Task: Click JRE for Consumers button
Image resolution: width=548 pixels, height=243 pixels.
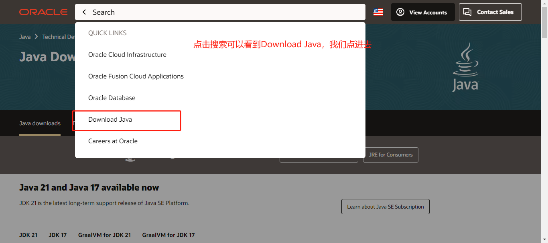Action: pyautogui.click(x=391, y=155)
